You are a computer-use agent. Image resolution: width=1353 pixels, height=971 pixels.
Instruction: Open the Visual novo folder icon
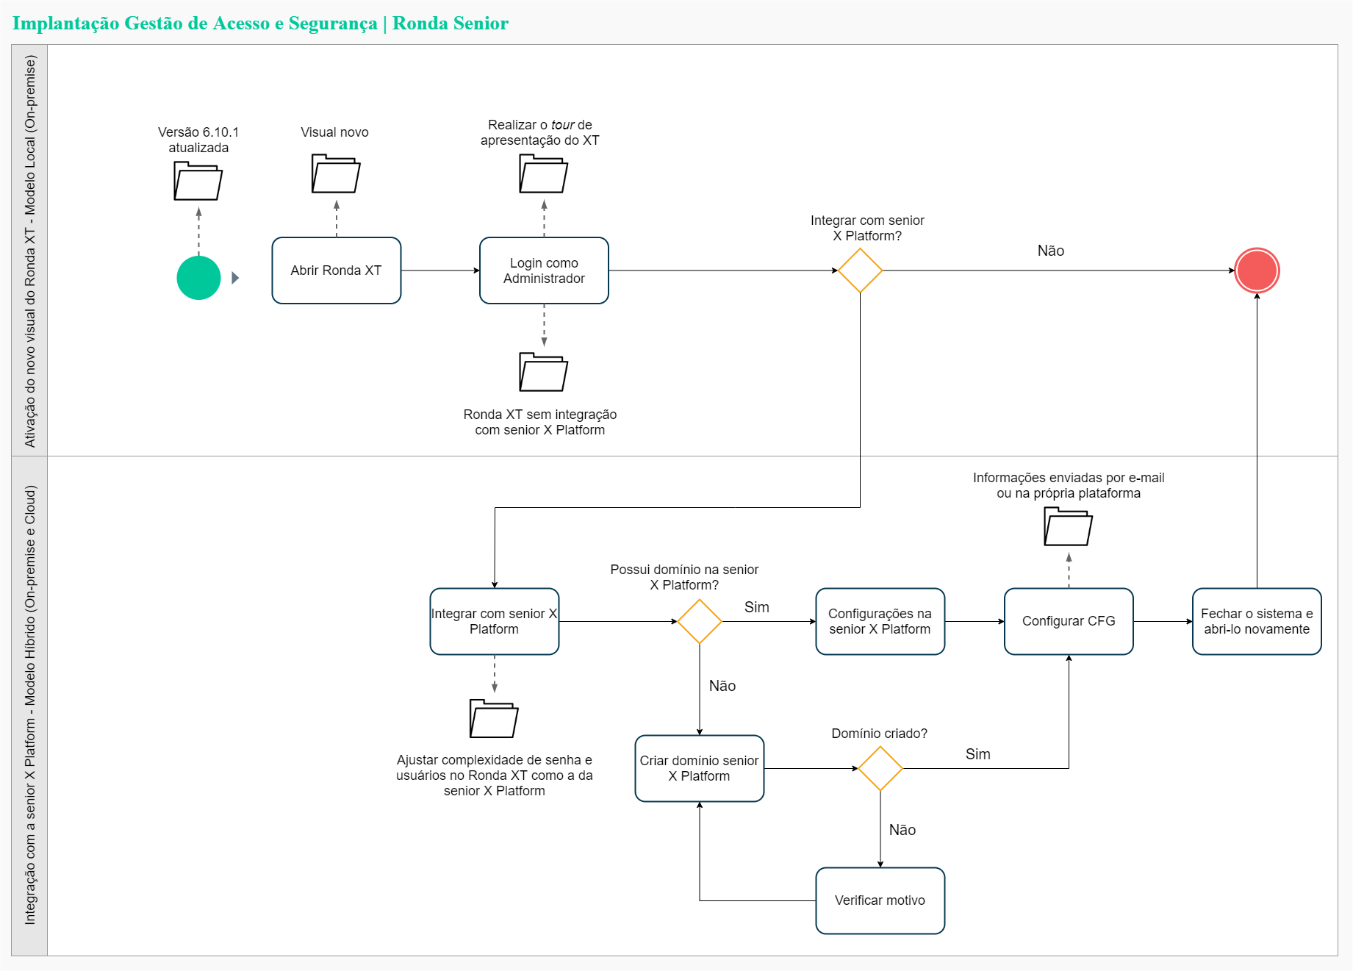[336, 173]
